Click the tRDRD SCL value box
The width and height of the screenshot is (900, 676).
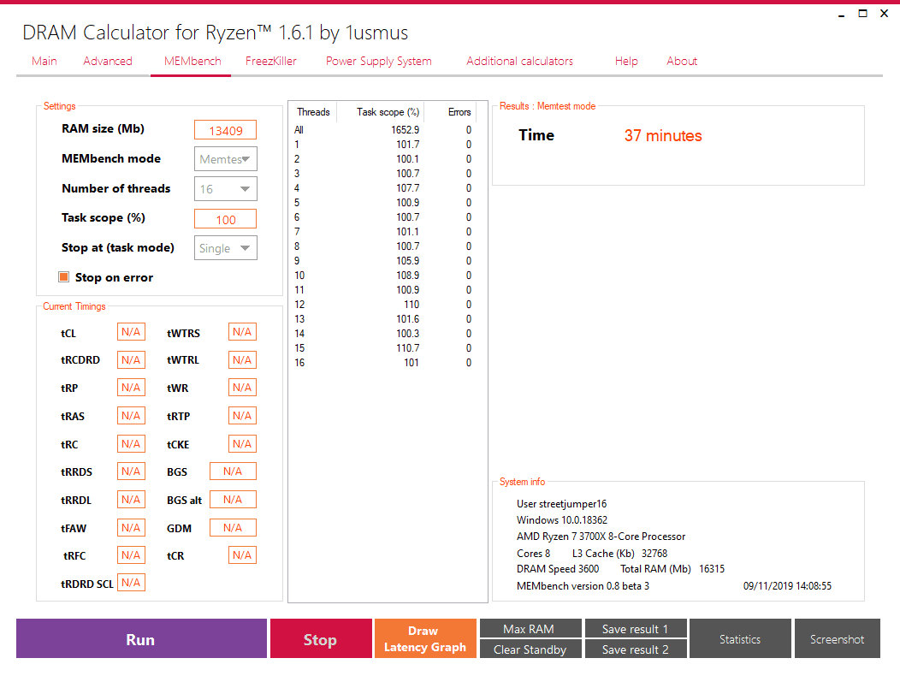pyautogui.click(x=131, y=583)
